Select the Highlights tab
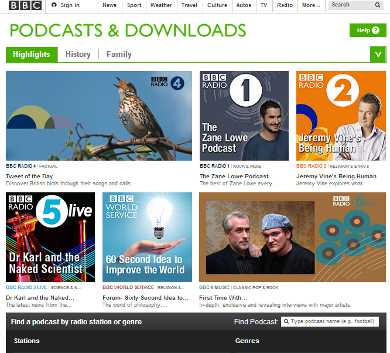This screenshot has width=390, height=353. click(32, 55)
